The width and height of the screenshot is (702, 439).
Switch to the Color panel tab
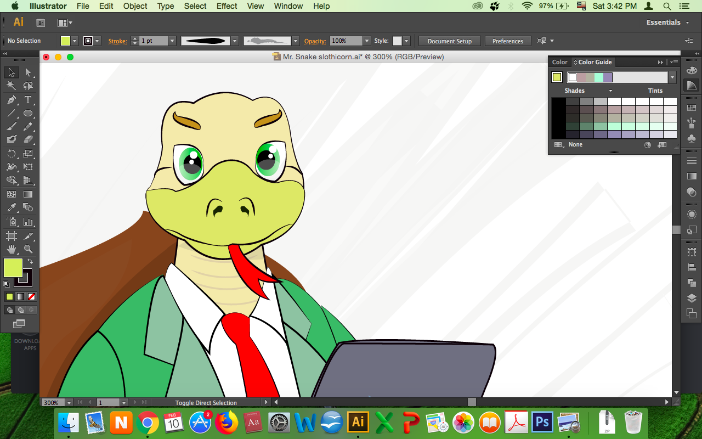tap(560, 62)
